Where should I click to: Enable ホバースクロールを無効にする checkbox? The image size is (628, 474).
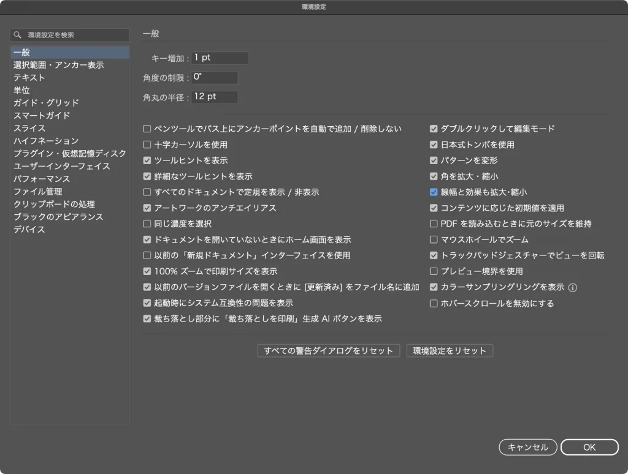[434, 304]
